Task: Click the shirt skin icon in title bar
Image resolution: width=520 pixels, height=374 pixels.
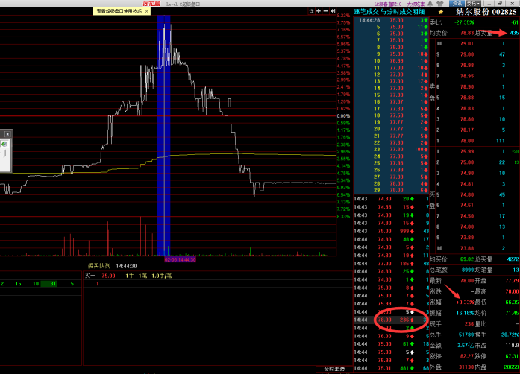Action: pyautogui.click(x=440, y=4)
